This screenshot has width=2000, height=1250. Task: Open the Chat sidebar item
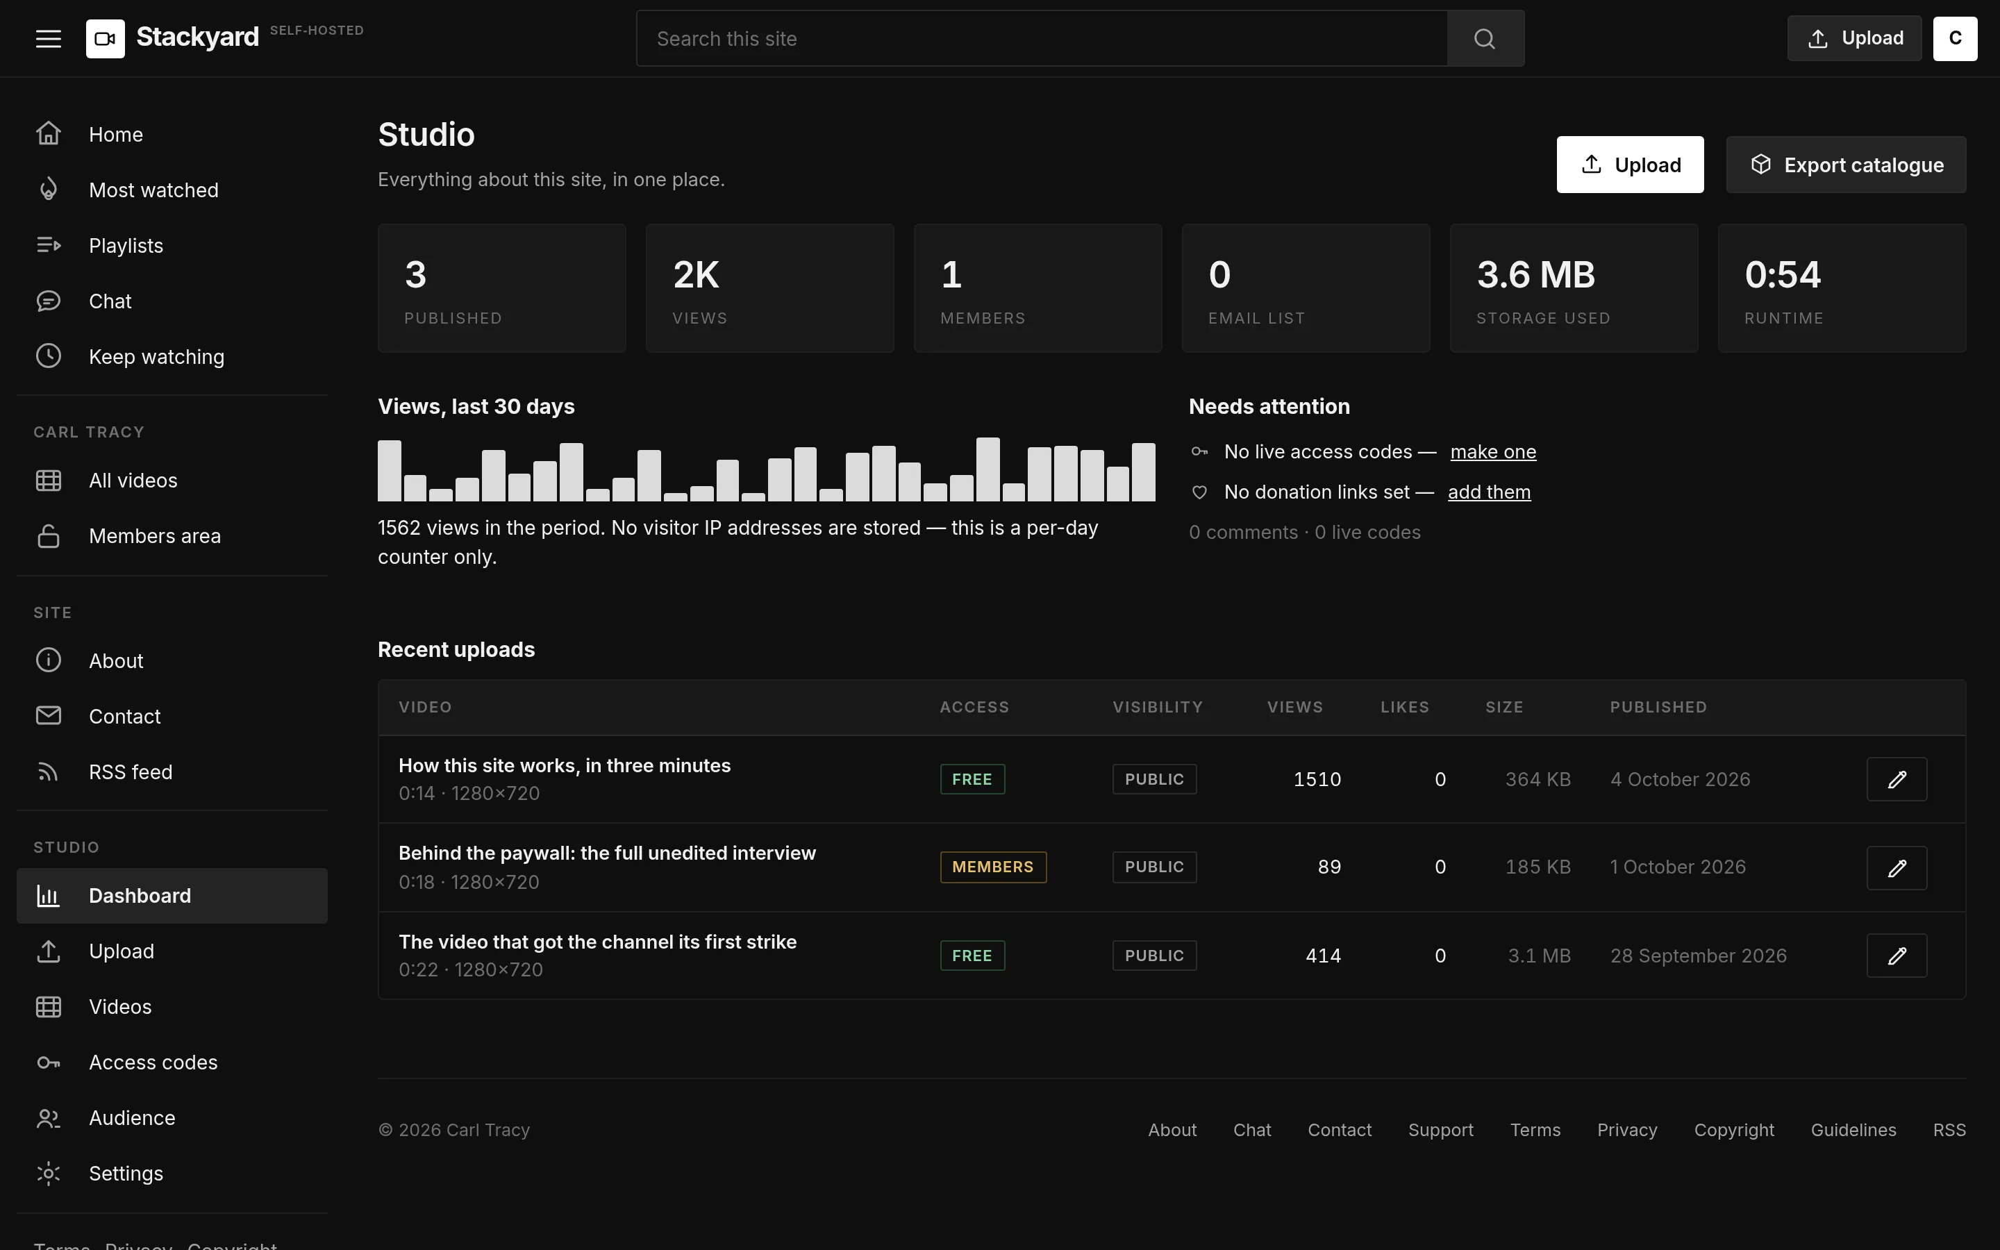(x=172, y=301)
